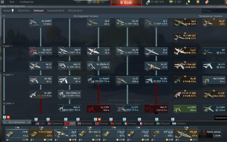Click the vehicle search input field
Image resolution: width=227 pixels, height=142 pixels.
coord(214,11)
